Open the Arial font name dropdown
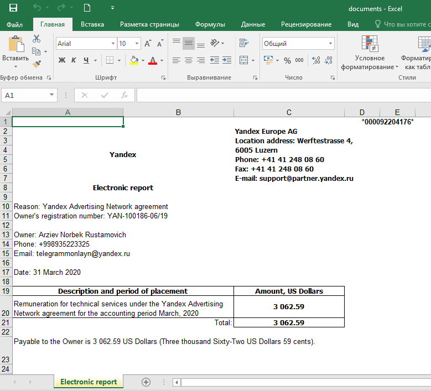 pyautogui.click(x=113, y=44)
